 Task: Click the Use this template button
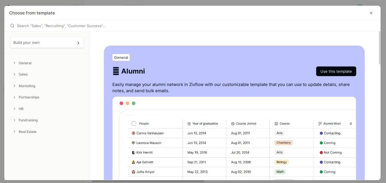[x=336, y=71]
